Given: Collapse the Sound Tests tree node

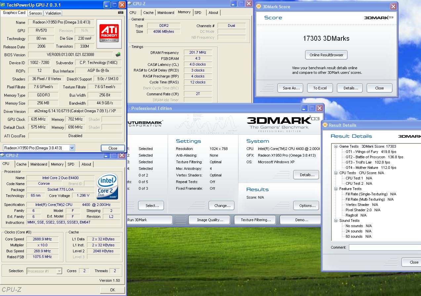Looking at the screenshot, I should pos(336,221).
